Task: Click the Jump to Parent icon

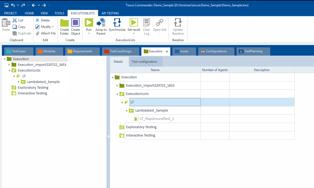Action: point(101,23)
